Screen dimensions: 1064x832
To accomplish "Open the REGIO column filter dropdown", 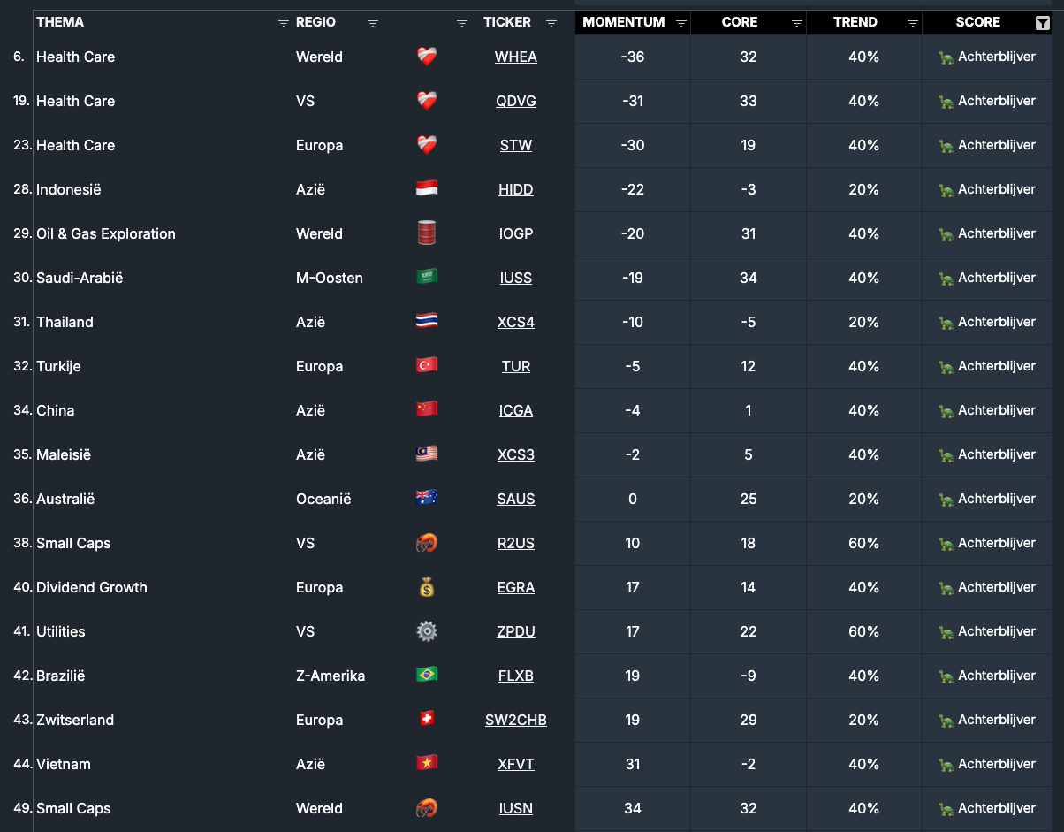I will [x=373, y=24].
